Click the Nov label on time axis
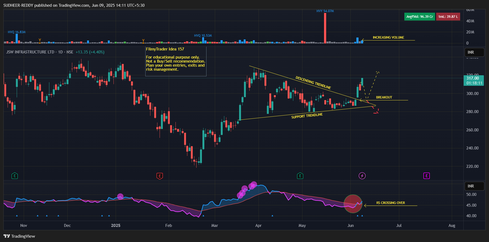This screenshot has width=489, height=242. pyautogui.click(x=24, y=226)
